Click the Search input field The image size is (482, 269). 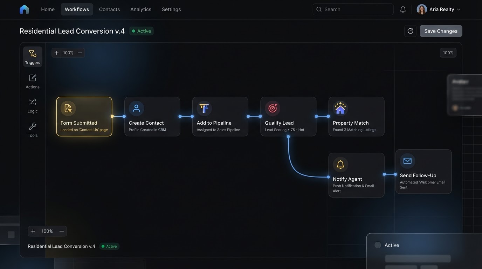(353, 9)
